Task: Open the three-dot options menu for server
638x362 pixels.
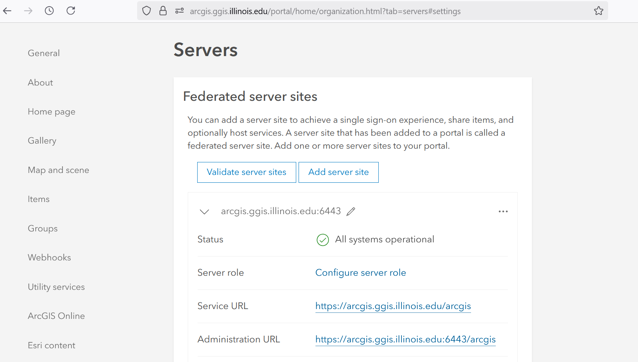Action: [503, 211]
